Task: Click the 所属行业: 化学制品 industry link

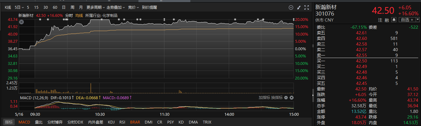Action: pos(101,15)
